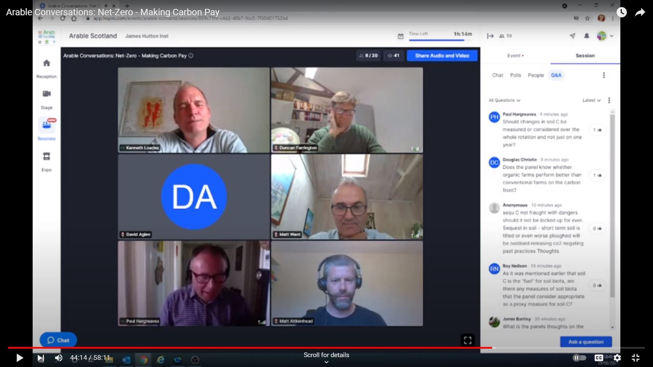Viewport: 653px width, 367px height.
Task: Open the Expo booth icon
Action: point(47,156)
